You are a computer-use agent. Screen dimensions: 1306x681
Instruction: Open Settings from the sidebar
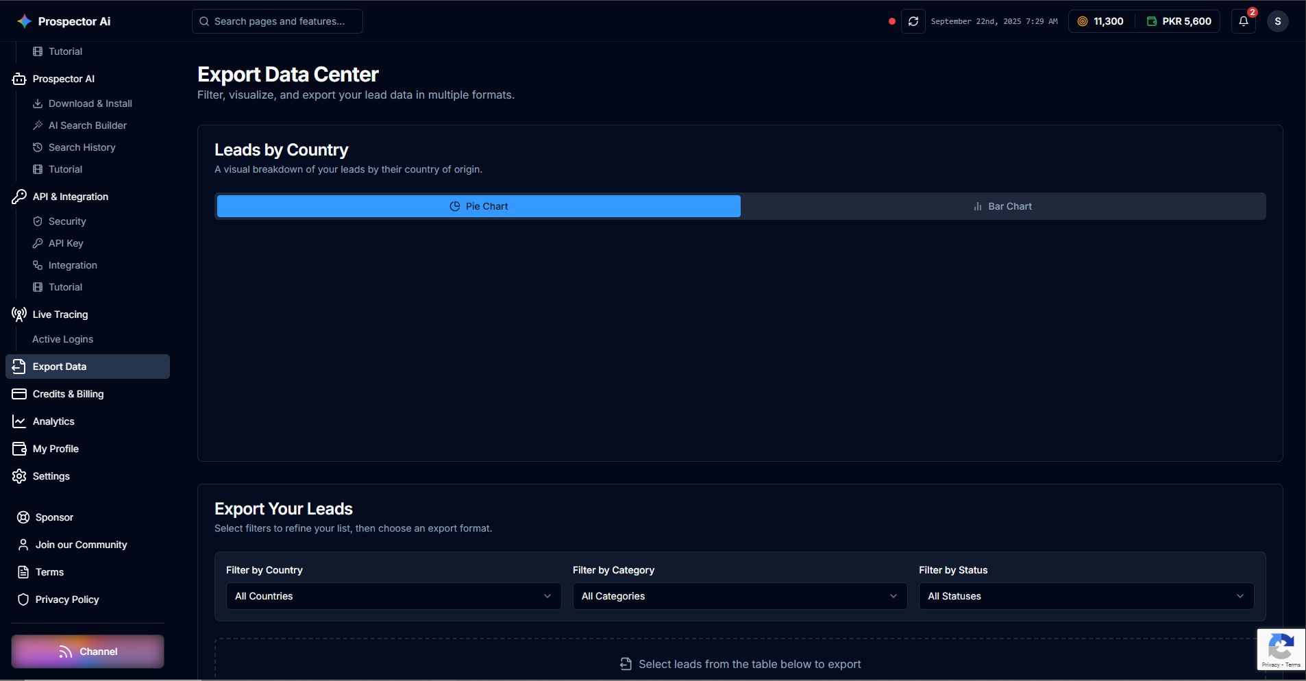51,476
